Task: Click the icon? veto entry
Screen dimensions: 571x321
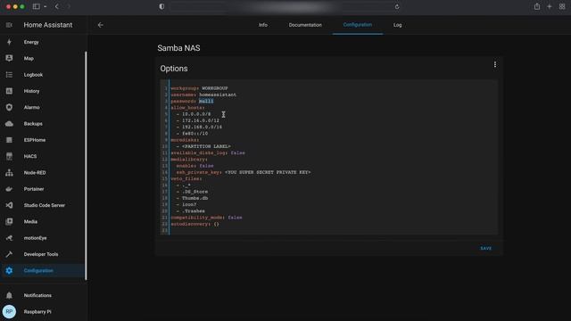Action: pyautogui.click(x=189, y=204)
